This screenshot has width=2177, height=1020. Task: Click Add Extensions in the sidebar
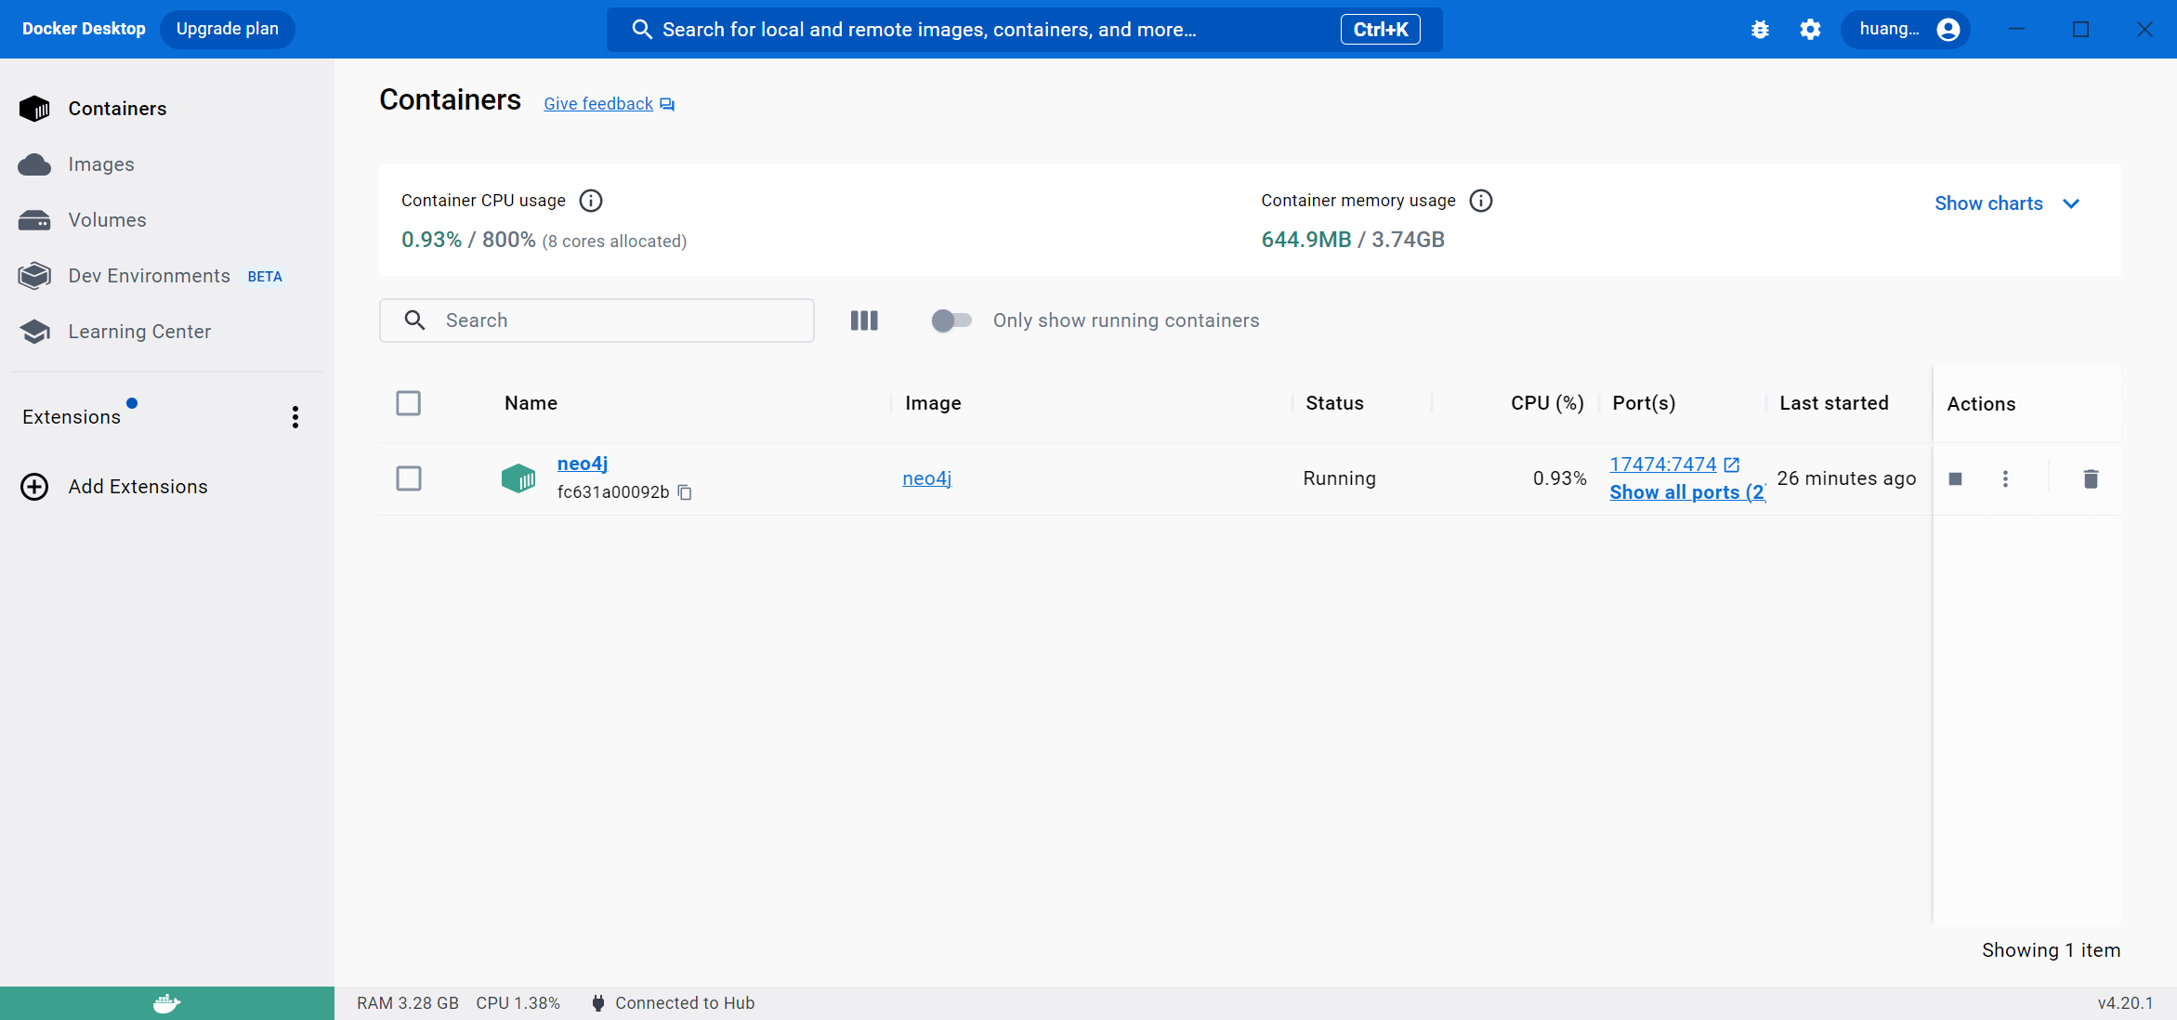point(138,487)
